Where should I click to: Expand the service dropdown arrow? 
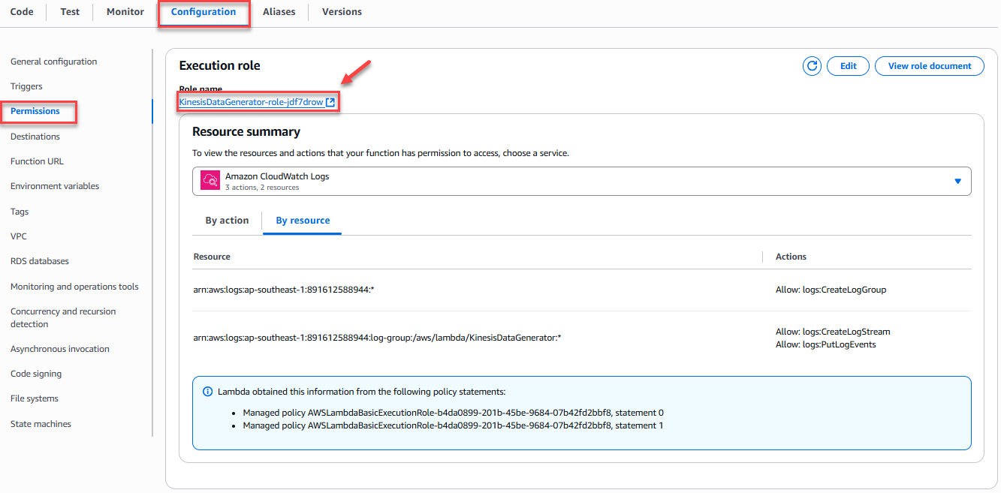coord(957,181)
